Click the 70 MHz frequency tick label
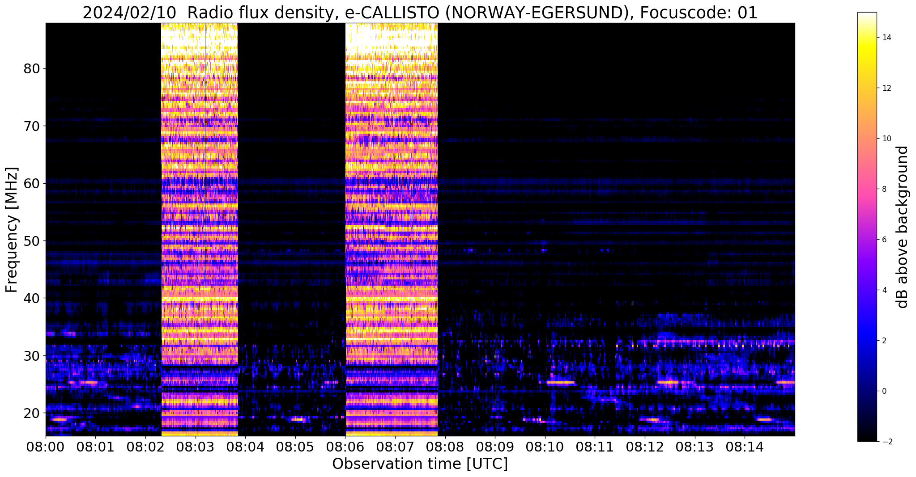Screen dimensions: 916x477 [31, 126]
